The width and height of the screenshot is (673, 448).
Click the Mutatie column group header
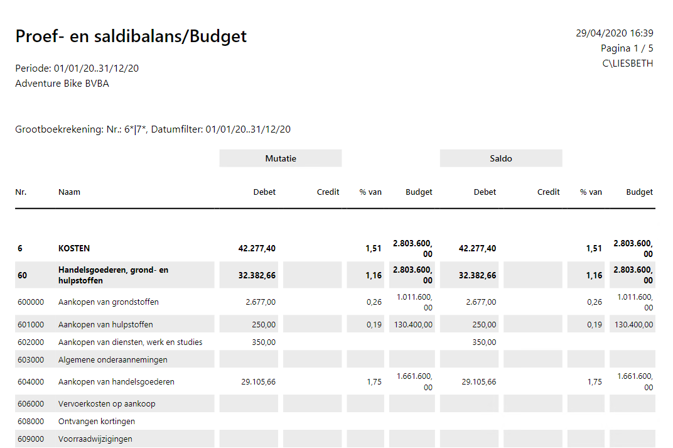pyautogui.click(x=280, y=158)
